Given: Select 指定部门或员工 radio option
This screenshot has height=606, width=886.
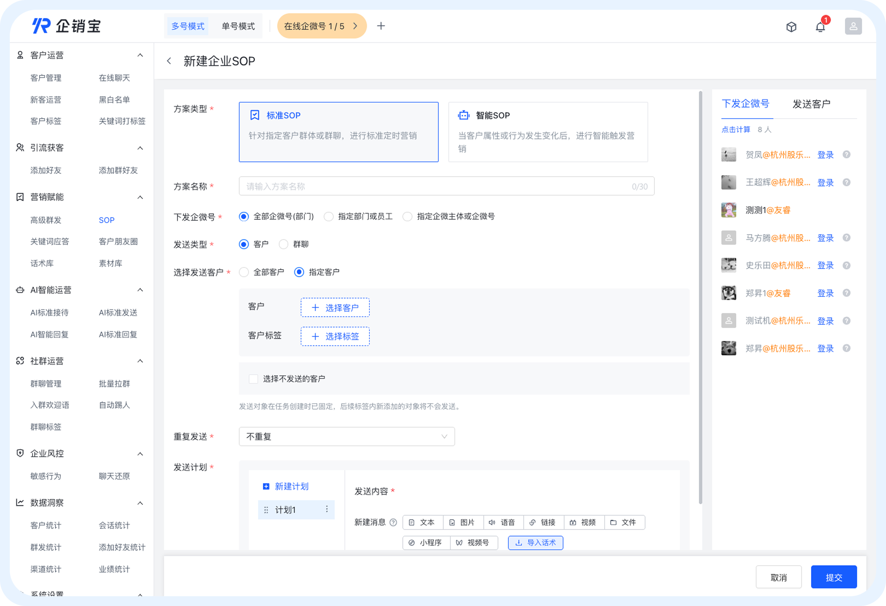Looking at the screenshot, I should click(329, 217).
